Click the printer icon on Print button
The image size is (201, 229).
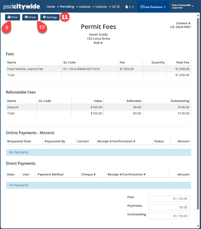coord(9,17)
